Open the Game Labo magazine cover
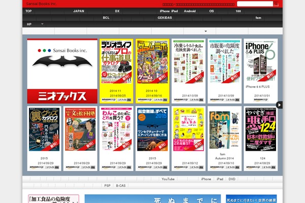Image resolution: width=305 pixels, height=203 pixels. pos(152,62)
